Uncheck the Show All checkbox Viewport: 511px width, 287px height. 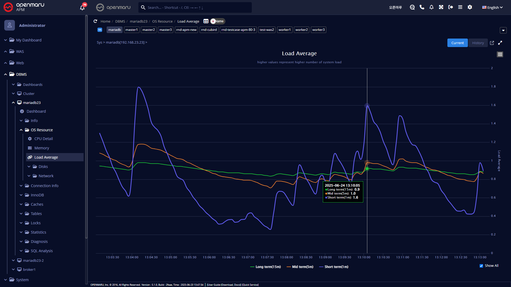click(x=481, y=266)
